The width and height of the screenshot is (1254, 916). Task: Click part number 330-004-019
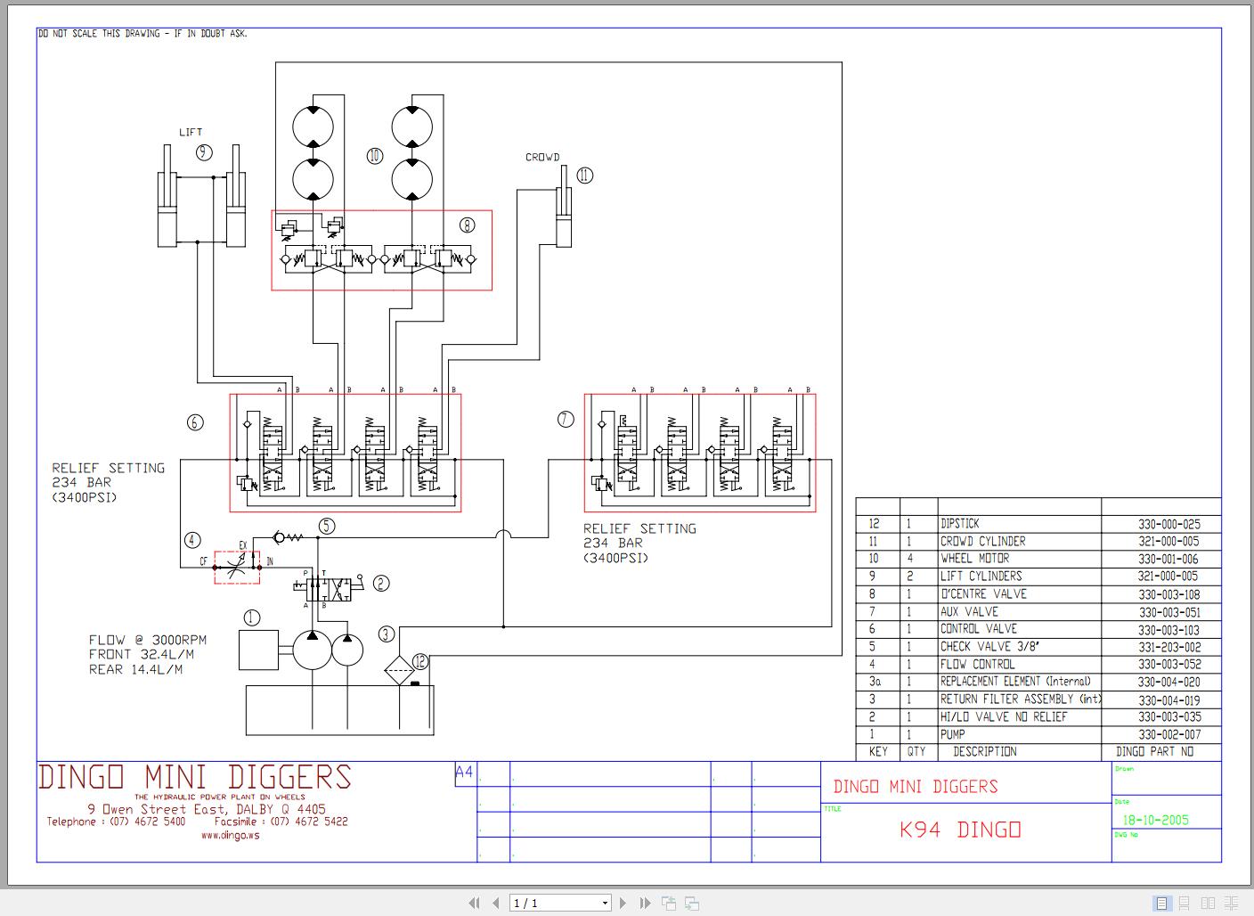[x=1169, y=700]
